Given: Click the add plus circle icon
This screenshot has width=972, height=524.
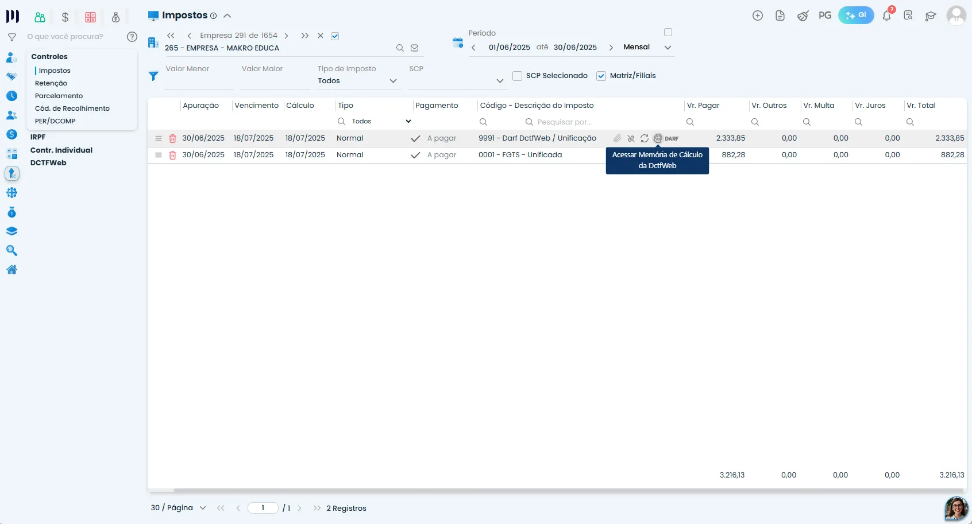Looking at the screenshot, I should 758,15.
